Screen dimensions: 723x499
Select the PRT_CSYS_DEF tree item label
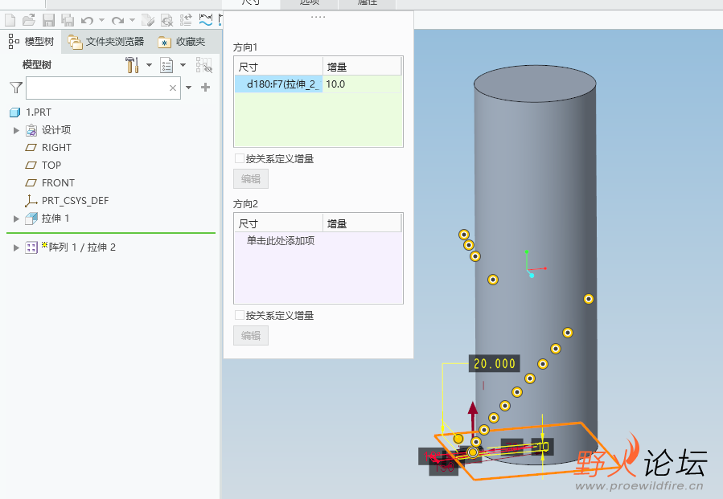75,201
